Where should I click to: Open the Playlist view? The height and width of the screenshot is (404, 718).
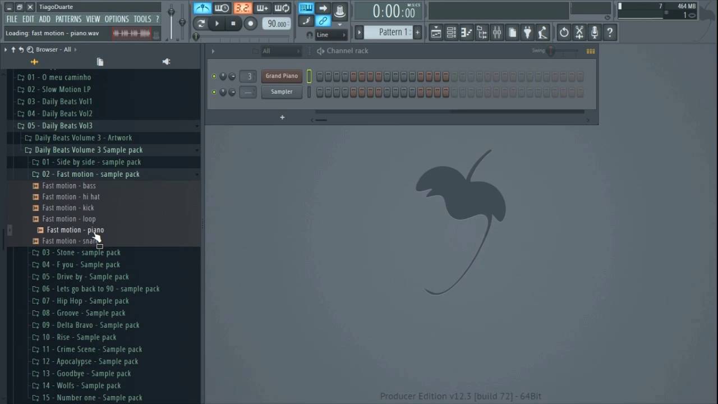436,33
